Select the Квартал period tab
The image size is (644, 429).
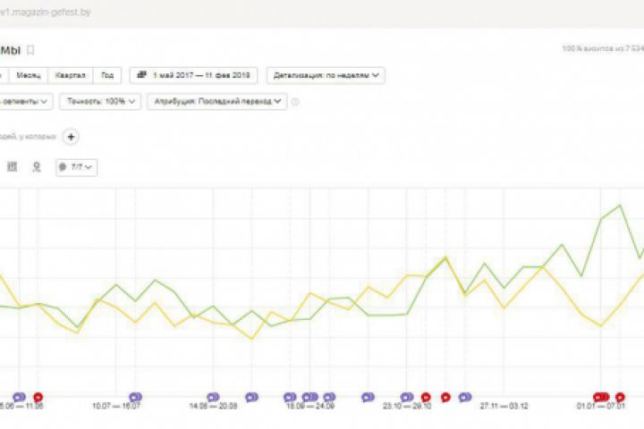tap(71, 76)
